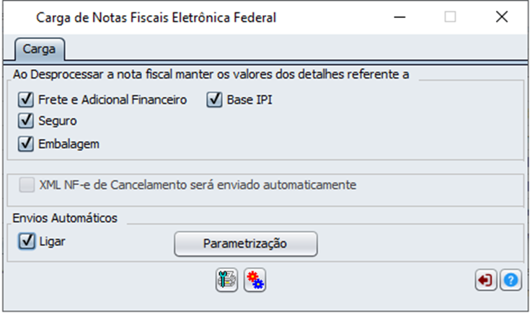Click the XML NF-e de Cancelamento label text

[x=198, y=185]
